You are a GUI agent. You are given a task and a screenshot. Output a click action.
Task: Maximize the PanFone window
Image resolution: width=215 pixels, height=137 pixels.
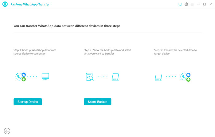point(205,4)
